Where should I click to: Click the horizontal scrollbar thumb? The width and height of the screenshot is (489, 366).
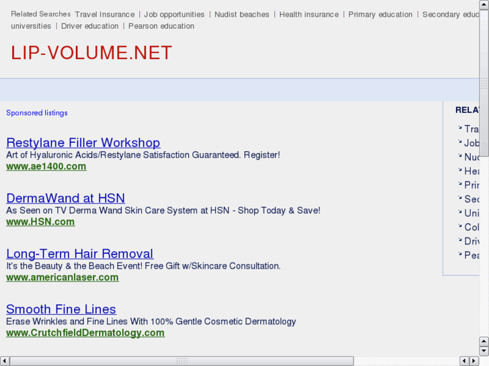click(x=182, y=361)
